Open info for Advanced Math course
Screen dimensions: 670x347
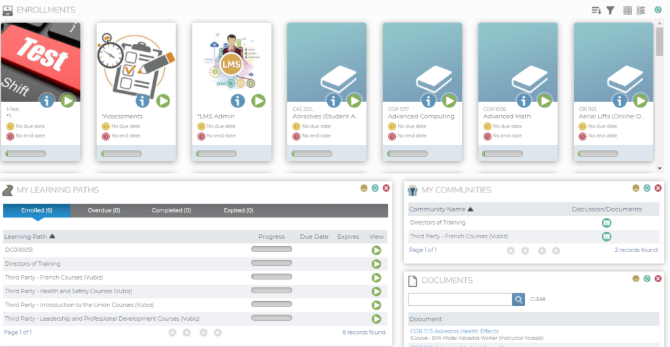coord(524,100)
